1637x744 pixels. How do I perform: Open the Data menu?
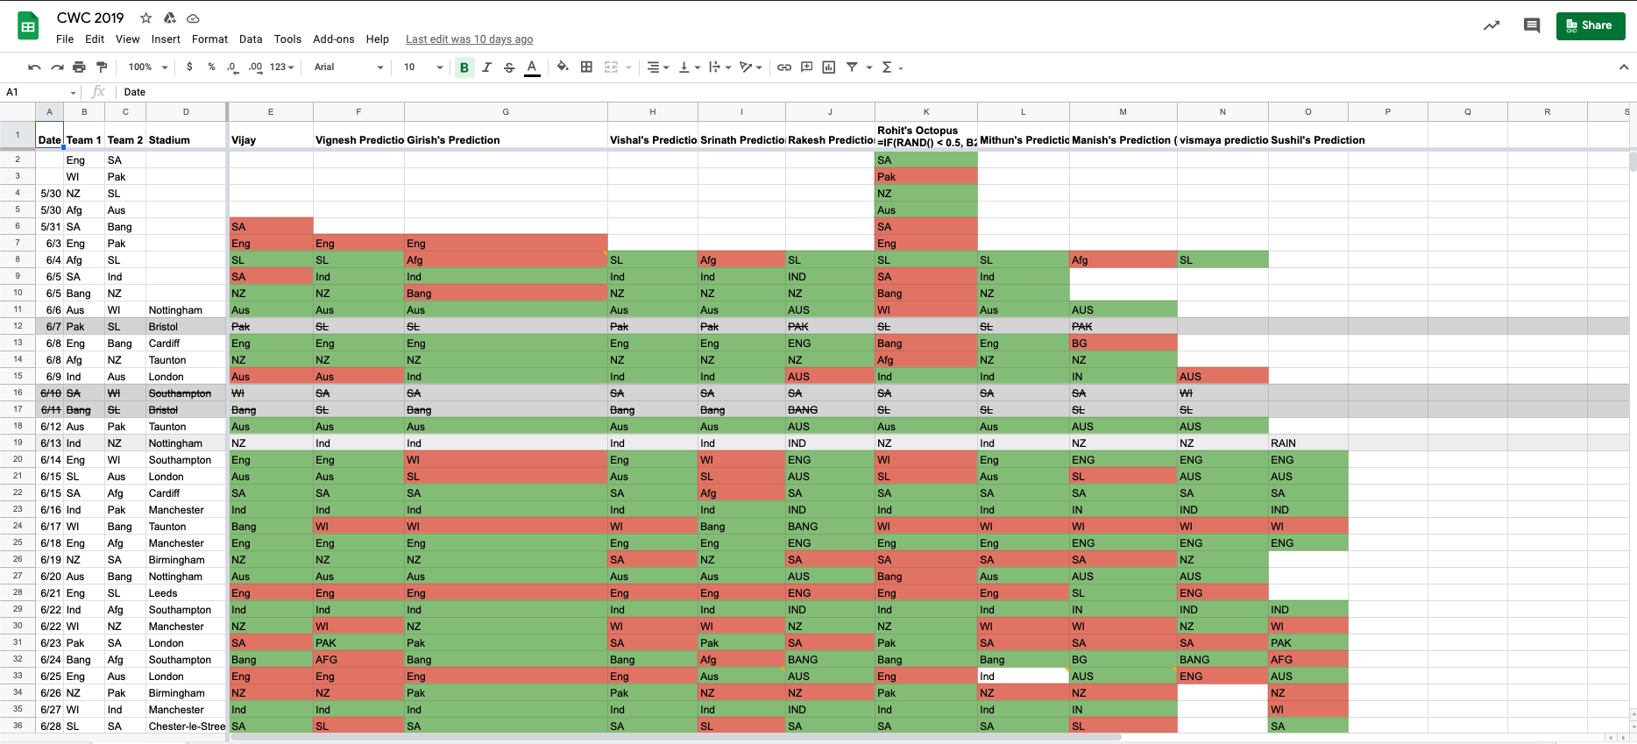251,39
